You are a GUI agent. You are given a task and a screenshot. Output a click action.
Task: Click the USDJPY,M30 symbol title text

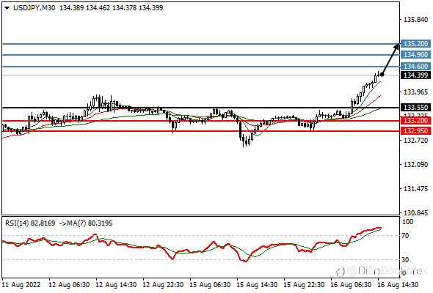(x=34, y=8)
